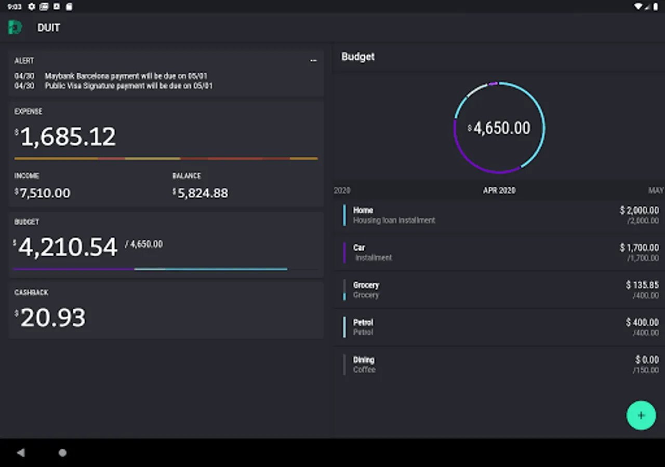
Task: Select the APR 2020 month tab
Action: (499, 190)
